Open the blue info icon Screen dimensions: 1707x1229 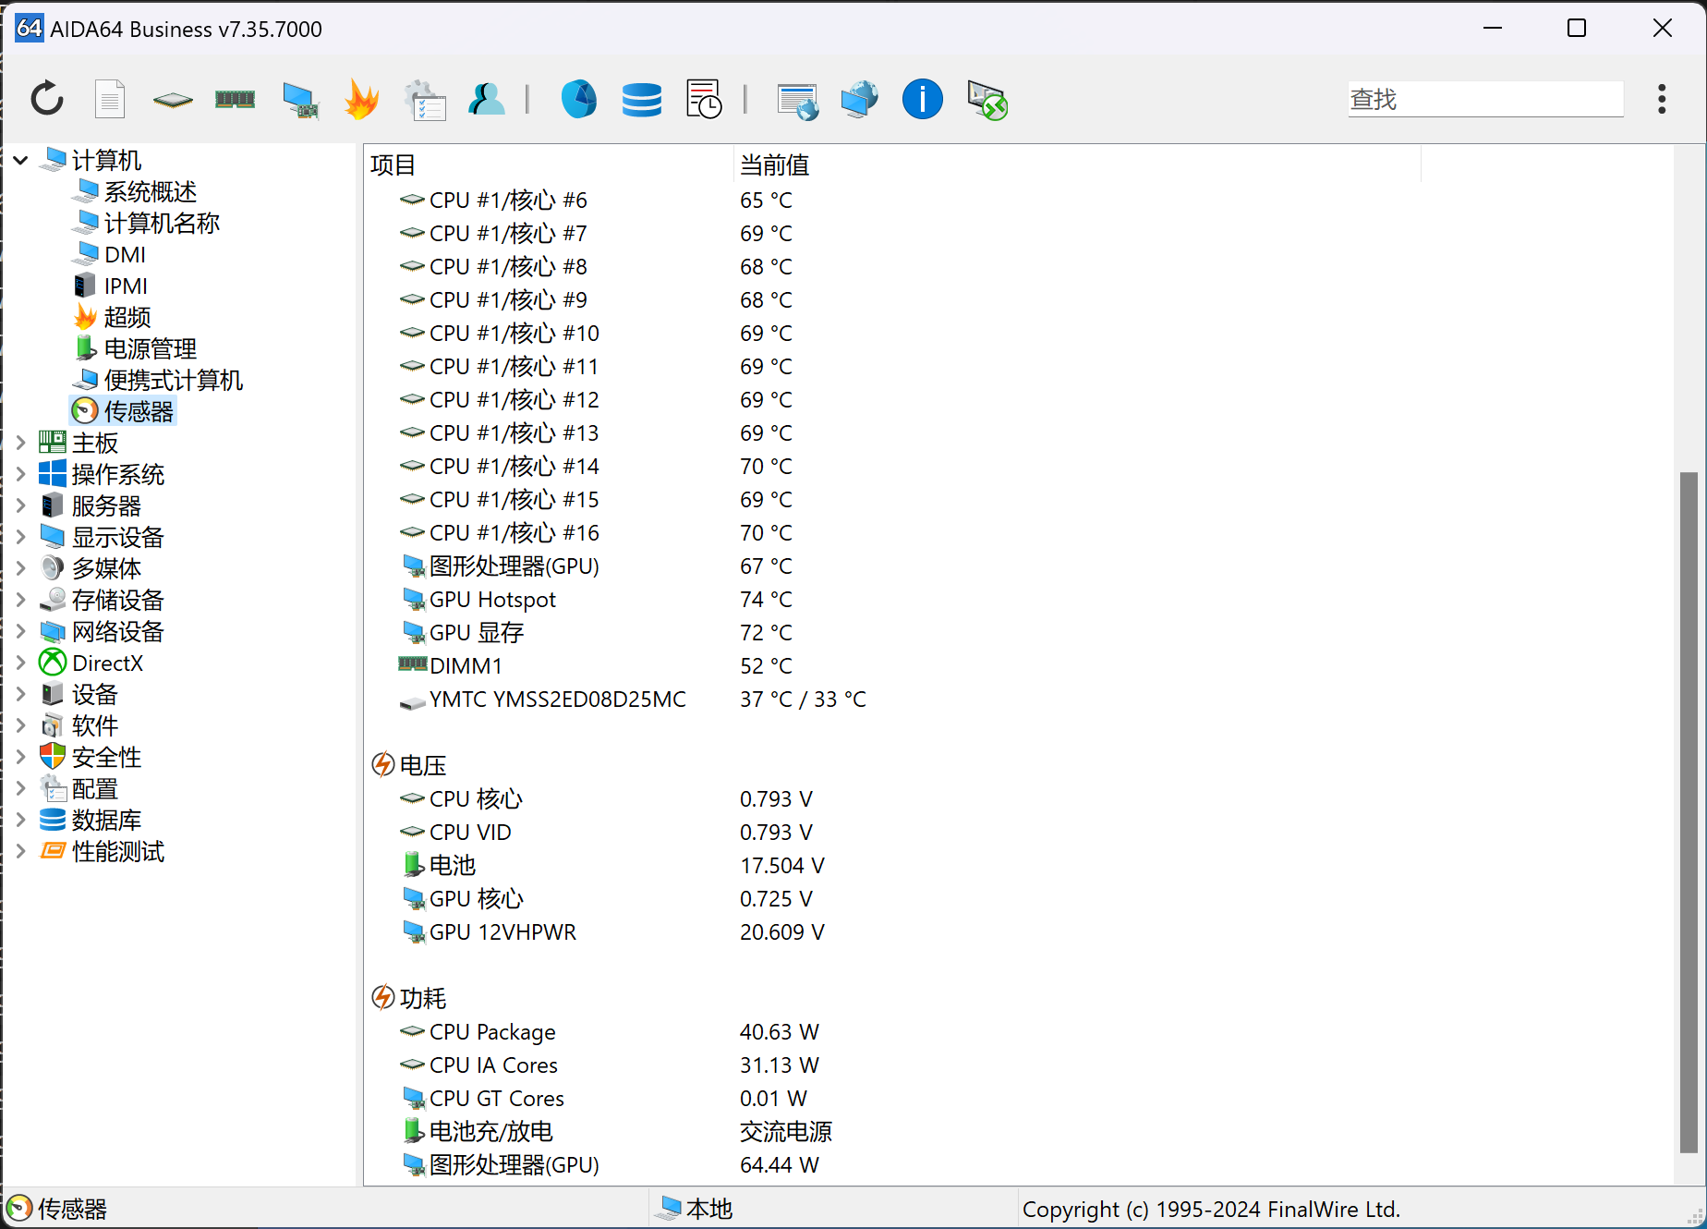coord(922,99)
